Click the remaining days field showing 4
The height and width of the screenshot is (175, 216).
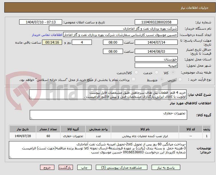82,42
